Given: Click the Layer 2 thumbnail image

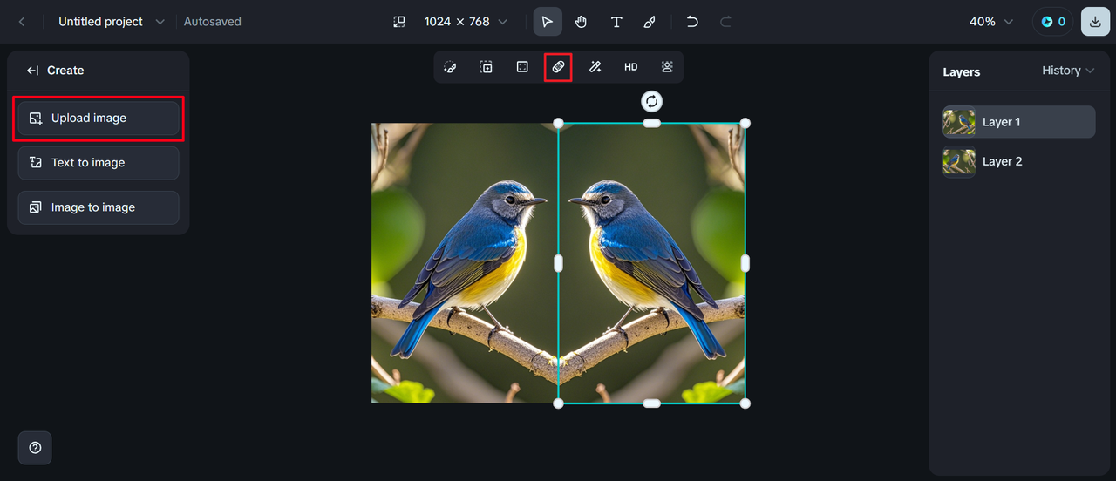Looking at the screenshot, I should [959, 161].
